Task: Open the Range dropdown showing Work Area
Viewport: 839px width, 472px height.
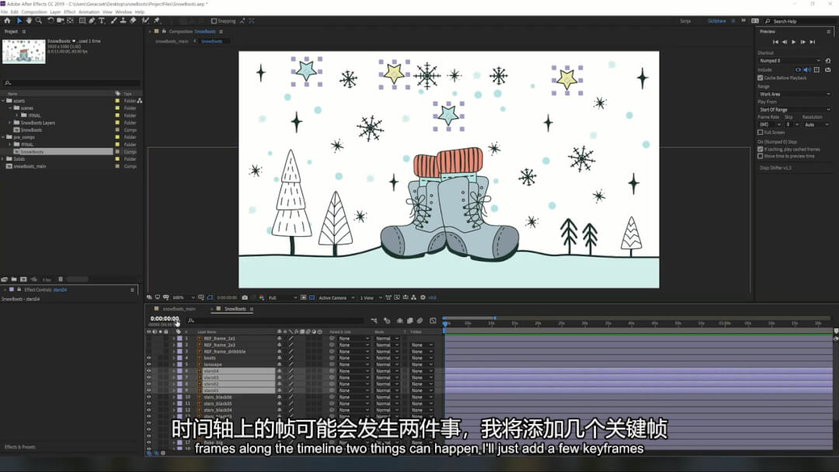Action: click(x=794, y=95)
